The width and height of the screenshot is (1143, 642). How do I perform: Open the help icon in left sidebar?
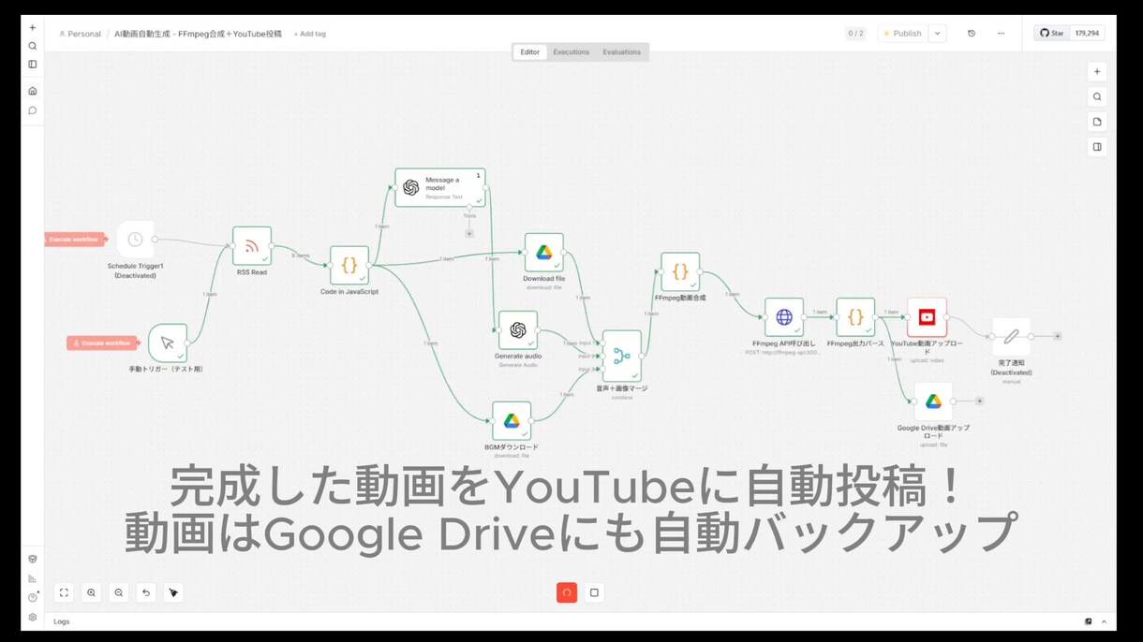pyautogui.click(x=33, y=597)
